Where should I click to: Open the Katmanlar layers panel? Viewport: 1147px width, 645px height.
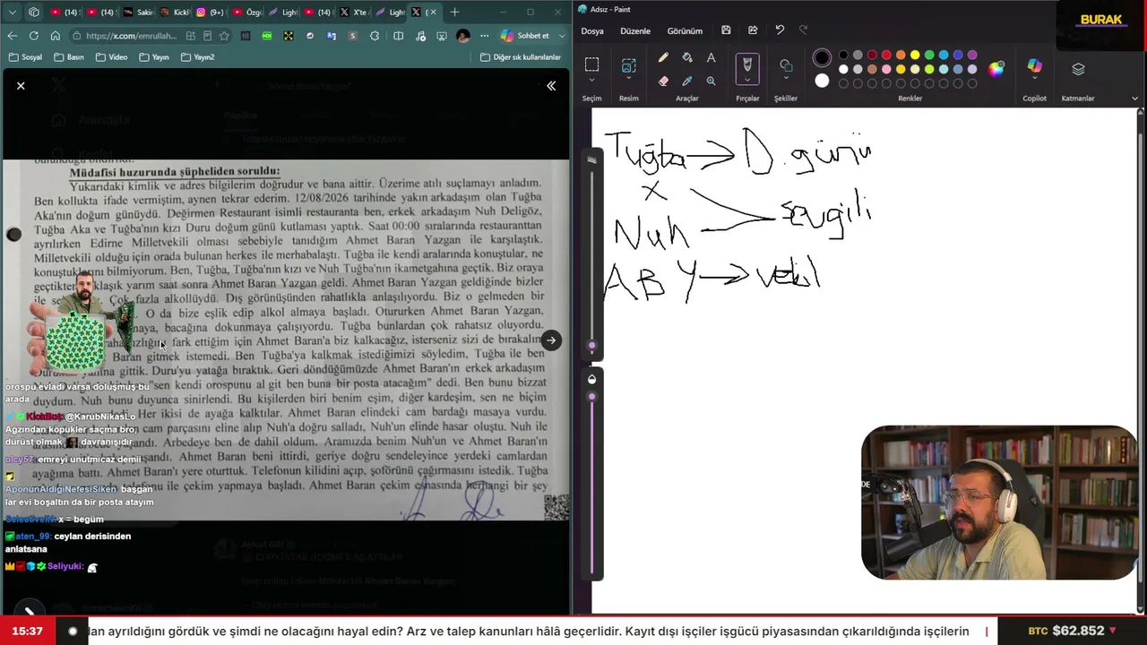point(1078,69)
